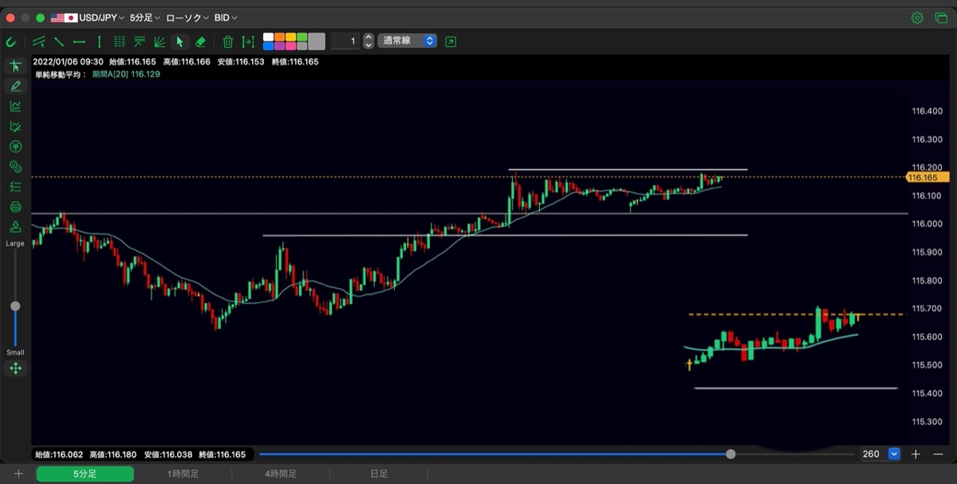This screenshot has height=484, width=957.
Task: Click the printer icon in sidebar
Action: (15, 207)
